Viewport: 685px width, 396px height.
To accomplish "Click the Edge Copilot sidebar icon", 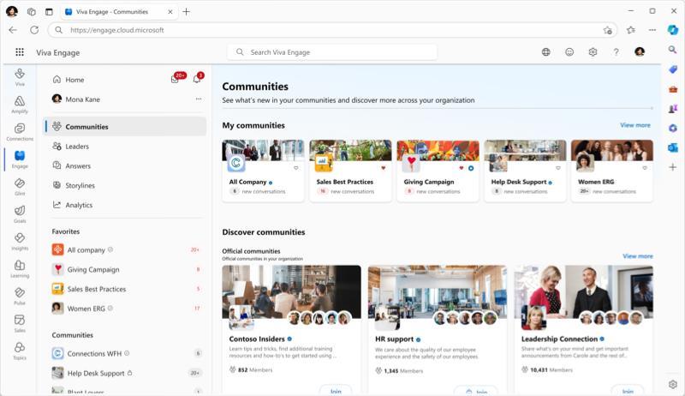I will pyautogui.click(x=673, y=30).
